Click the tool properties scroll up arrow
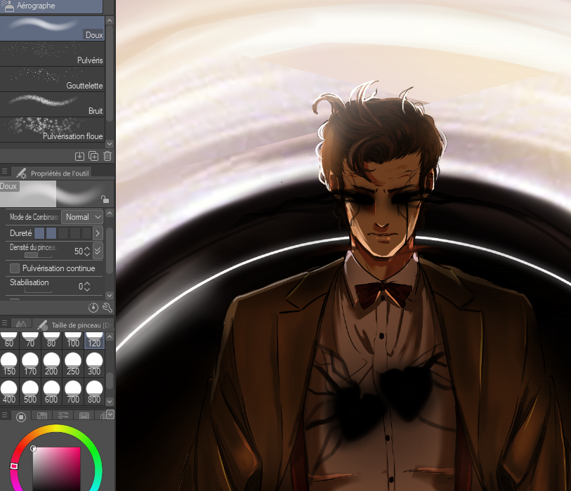Image resolution: width=571 pixels, height=491 pixels. coord(110,213)
